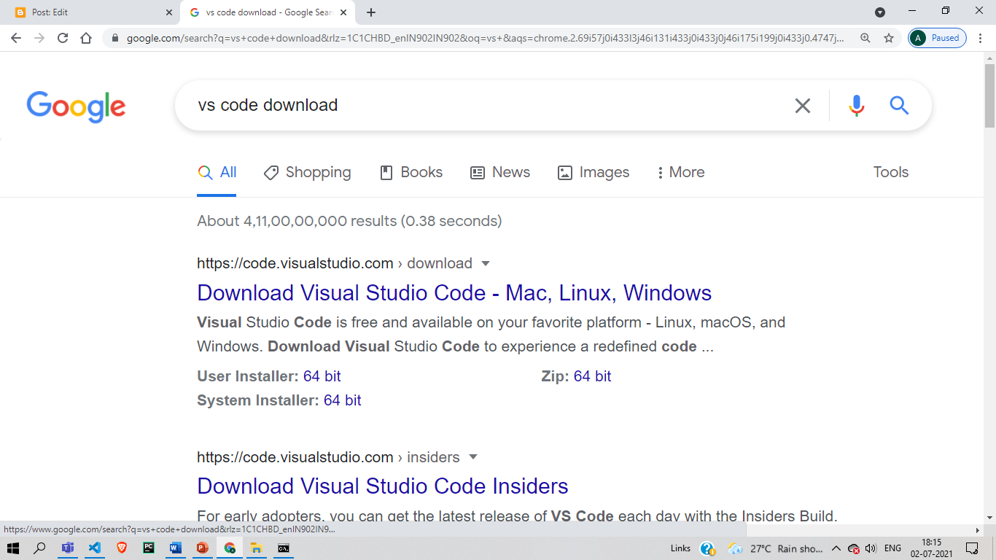Click the scroll right arrow at bottom
Screen dimensions: 996x560
click(x=979, y=530)
